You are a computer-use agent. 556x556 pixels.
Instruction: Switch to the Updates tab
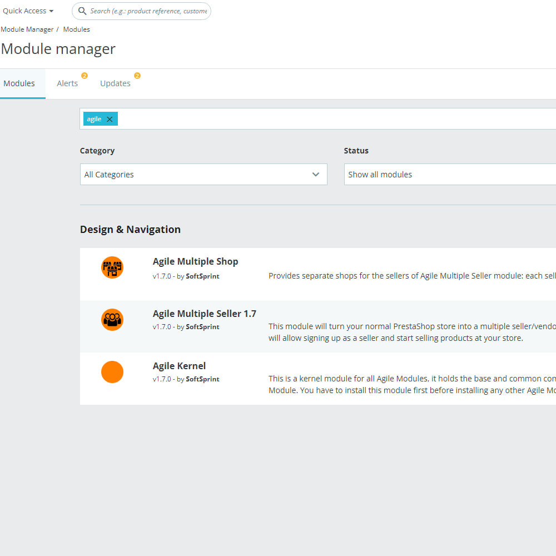click(x=115, y=83)
